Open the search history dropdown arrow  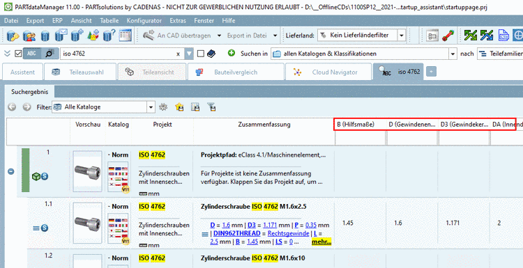point(189,54)
